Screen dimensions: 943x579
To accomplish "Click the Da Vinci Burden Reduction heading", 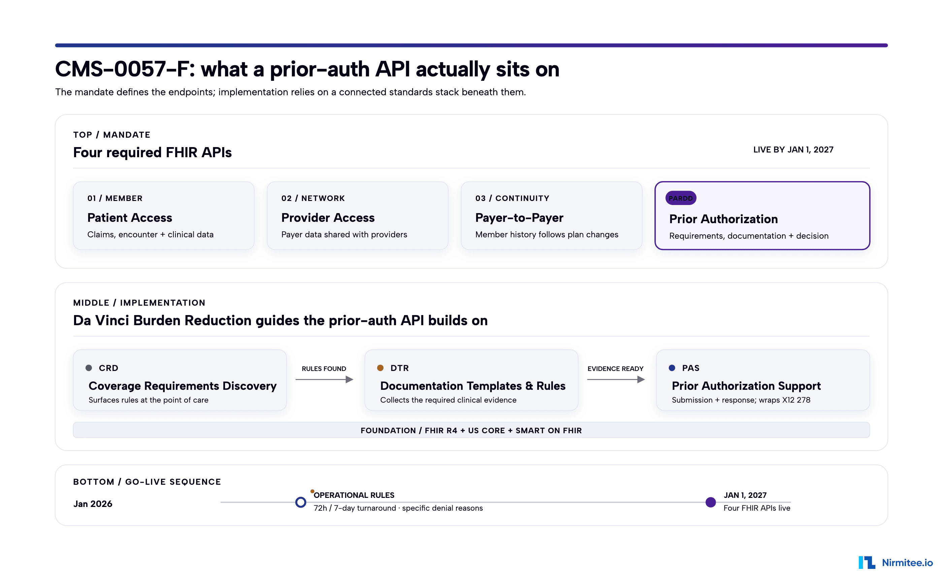I will [280, 320].
